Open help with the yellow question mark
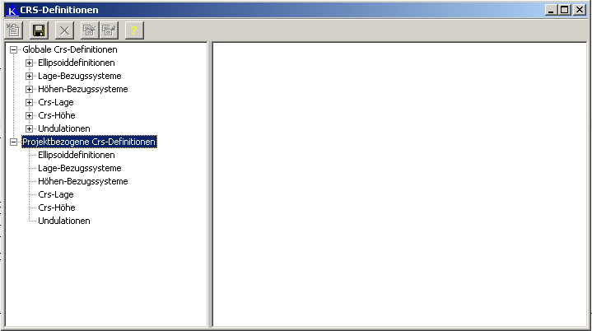This screenshot has height=331, width=592. 134,30
